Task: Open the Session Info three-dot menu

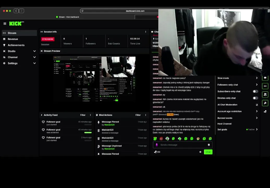Action: click(146, 32)
